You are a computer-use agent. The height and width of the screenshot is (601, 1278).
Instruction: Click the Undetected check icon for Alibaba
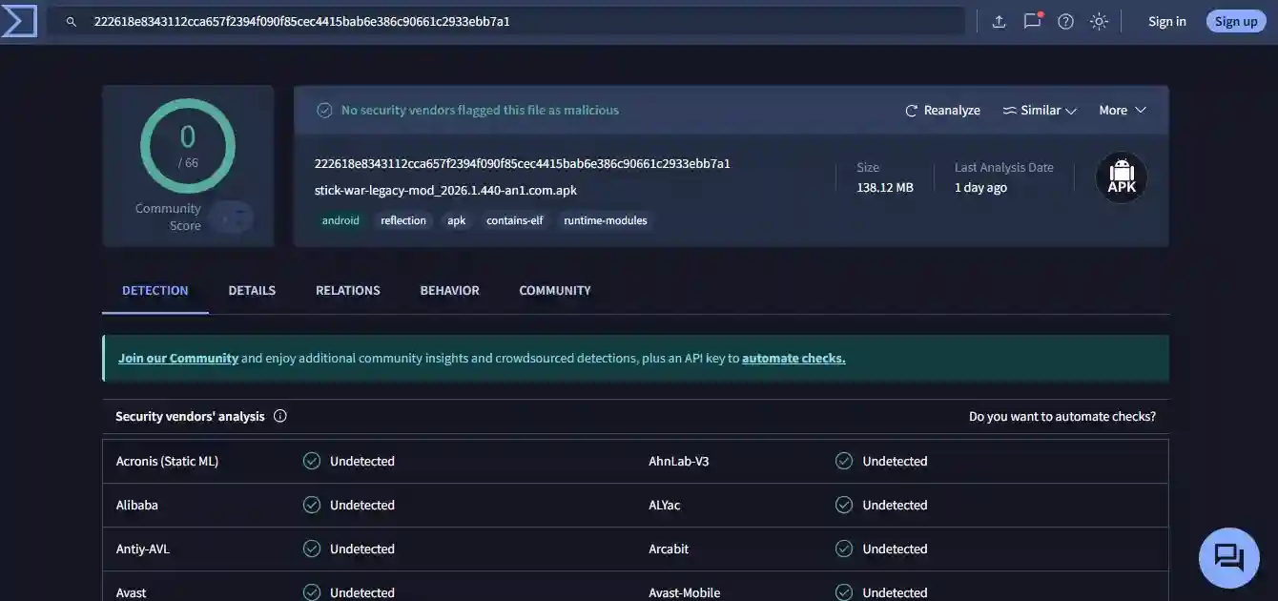click(x=312, y=505)
